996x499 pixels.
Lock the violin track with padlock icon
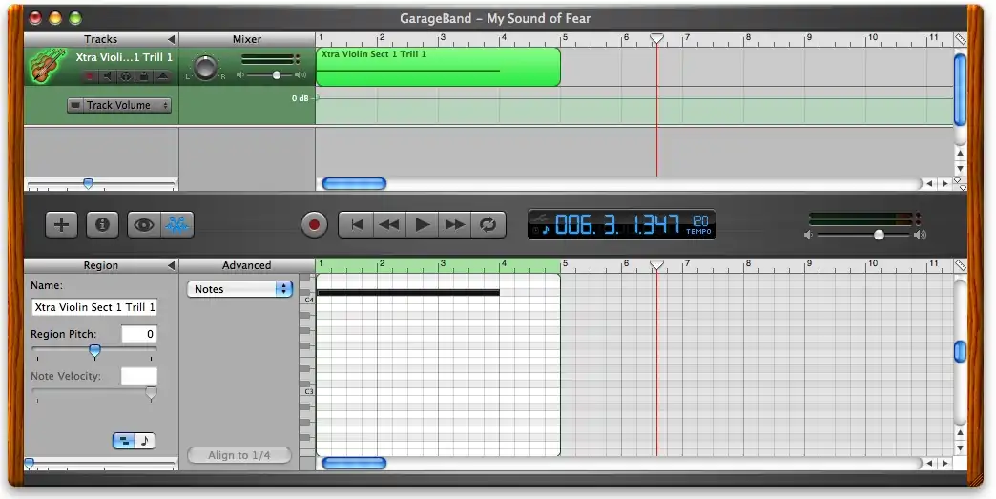tap(143, 76)
